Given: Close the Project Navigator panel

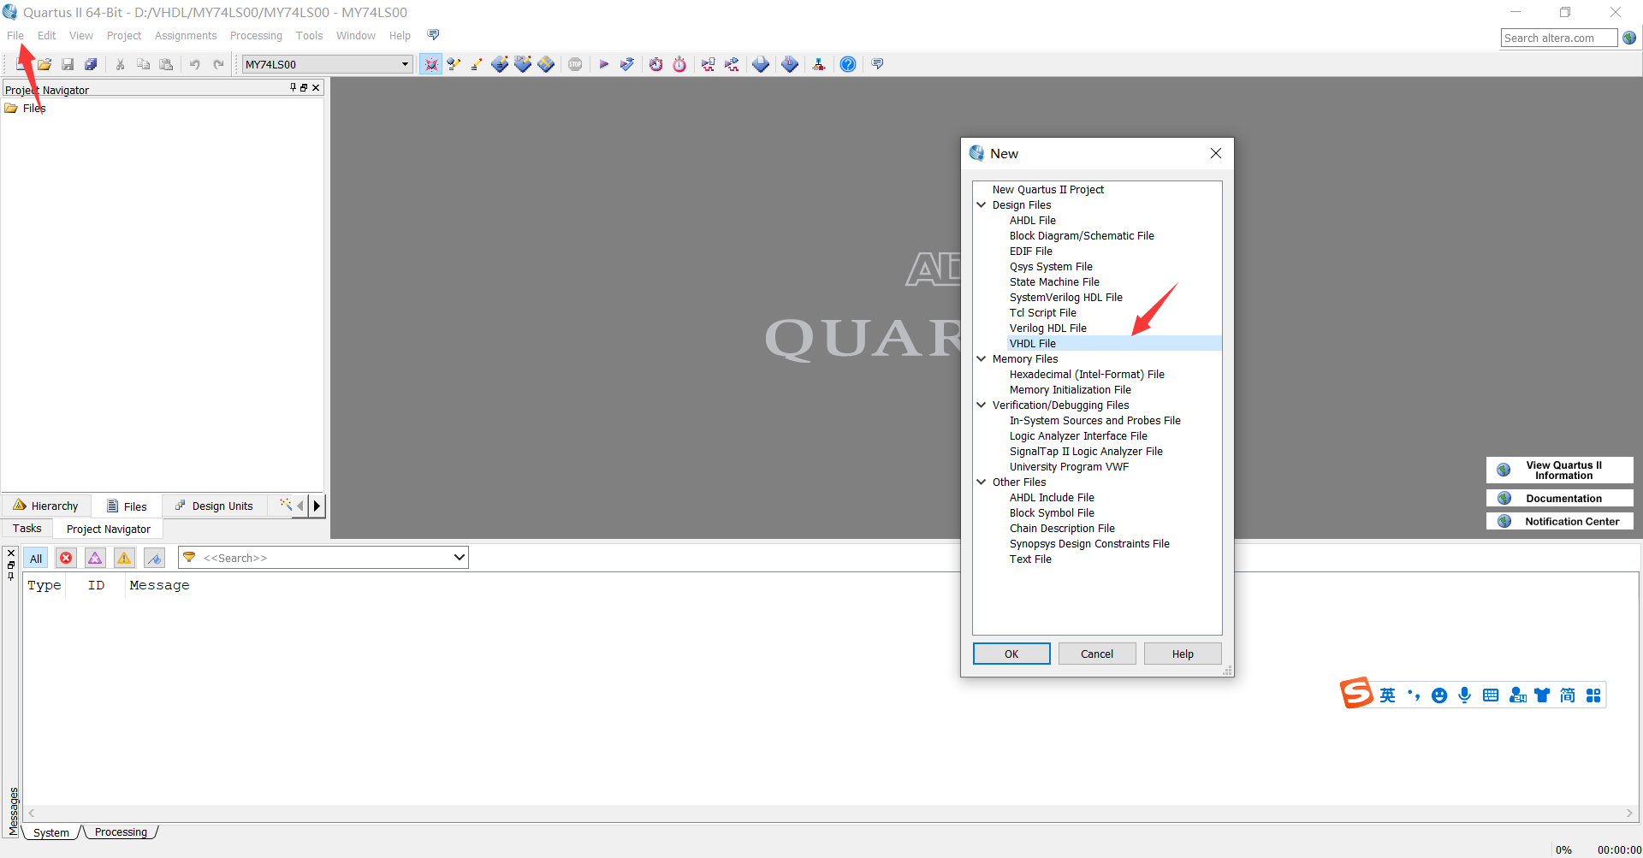Looking at the screenshot, I should (316, 87).
